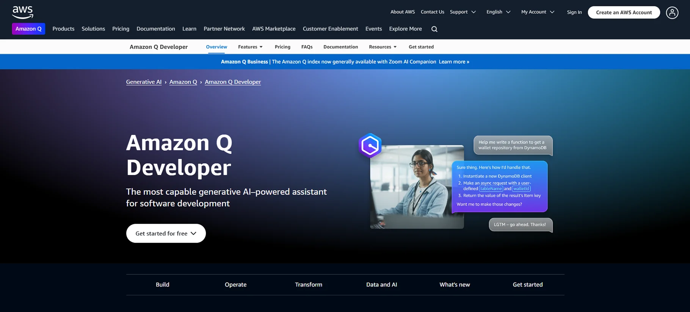690x312 pixels.
Task: Click the AWS logo
Action: tap(23, 12)
